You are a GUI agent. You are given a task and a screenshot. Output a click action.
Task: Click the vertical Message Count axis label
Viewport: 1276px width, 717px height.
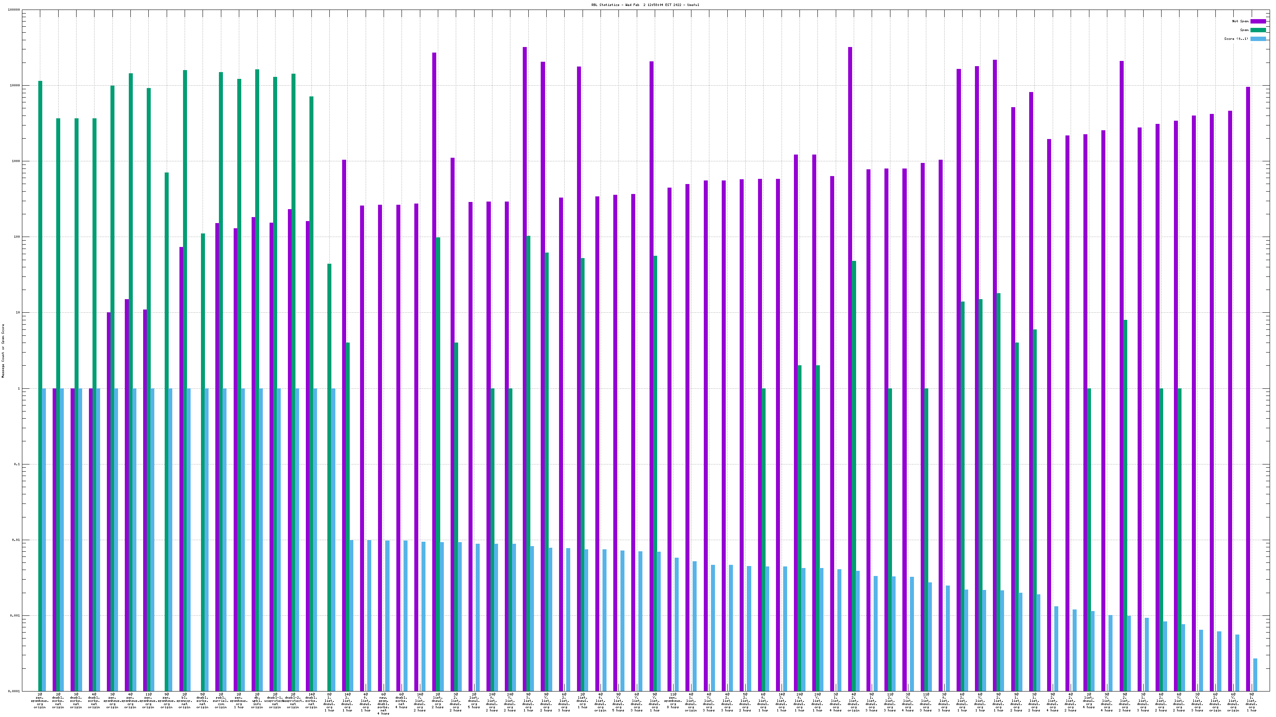point(3,351)
